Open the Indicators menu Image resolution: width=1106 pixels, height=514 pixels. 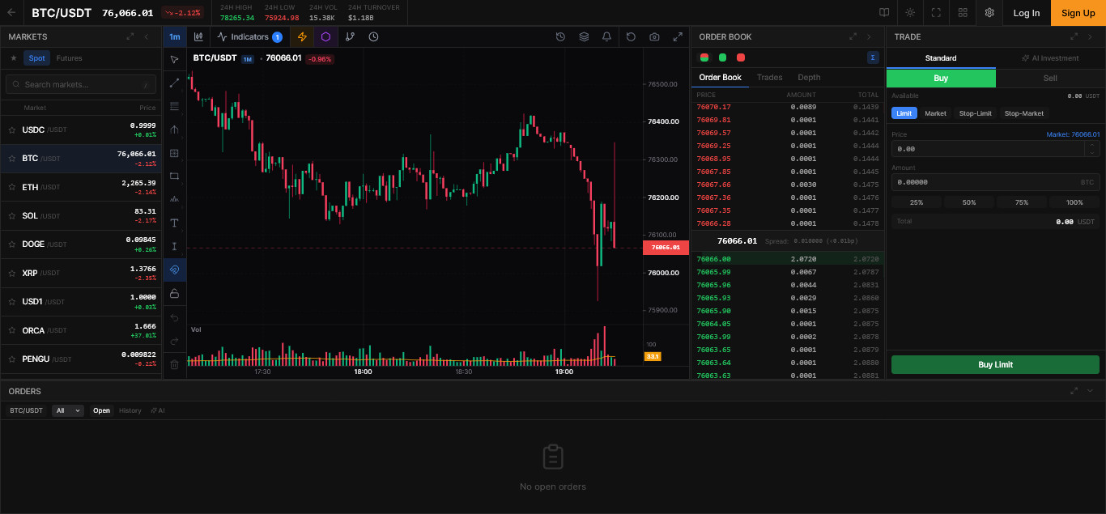pyautogui.click(x=249, y=36)
